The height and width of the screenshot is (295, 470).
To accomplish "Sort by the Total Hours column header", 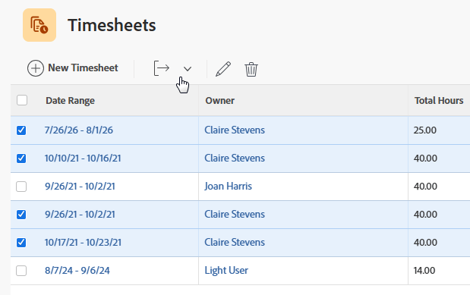I will click(x=439, y=101).
